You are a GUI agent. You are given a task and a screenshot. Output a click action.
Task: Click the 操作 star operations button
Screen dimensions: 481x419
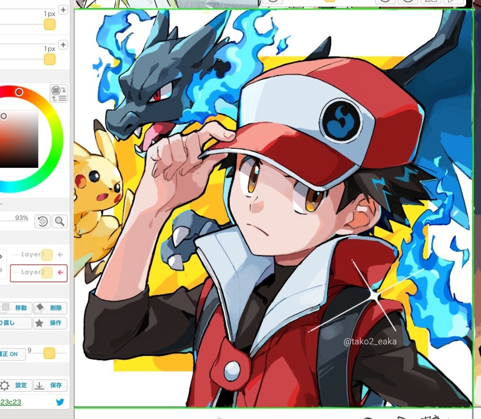[50, 323]
